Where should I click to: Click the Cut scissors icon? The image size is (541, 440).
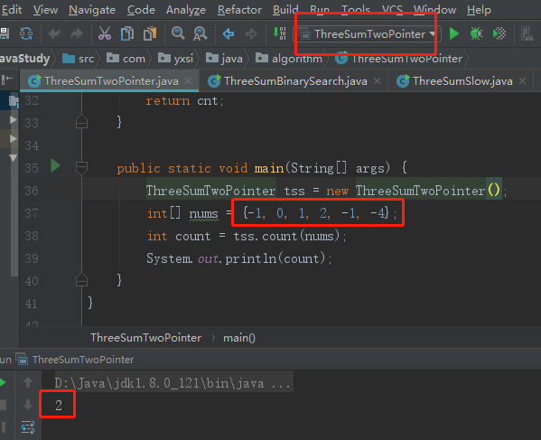pos(105,33)
